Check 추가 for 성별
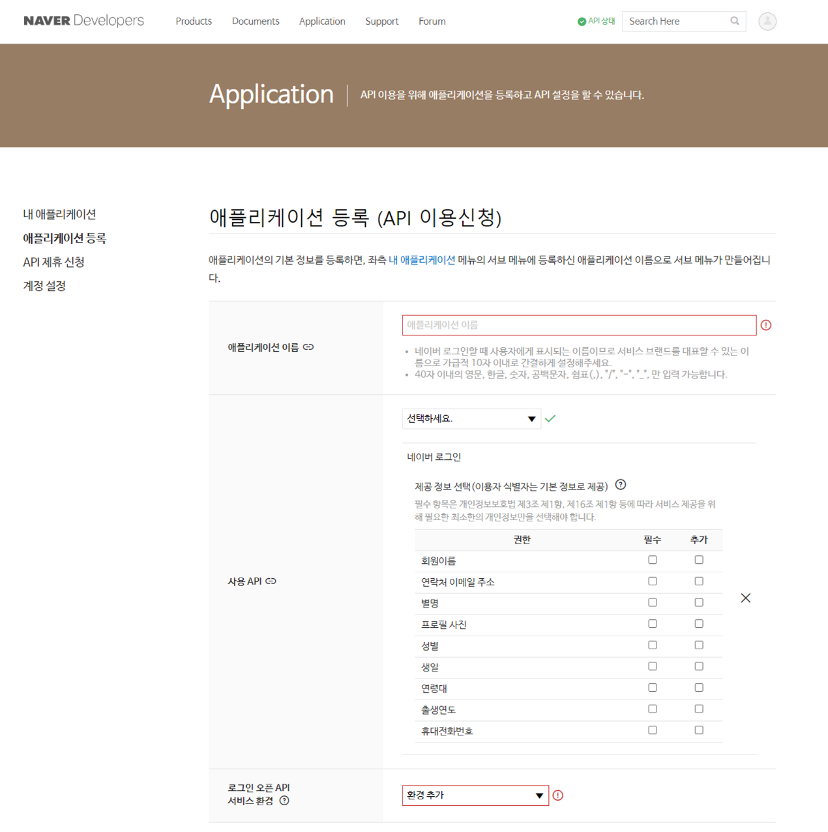This screenshot has width=828, height=832. [x=699, y=645]
